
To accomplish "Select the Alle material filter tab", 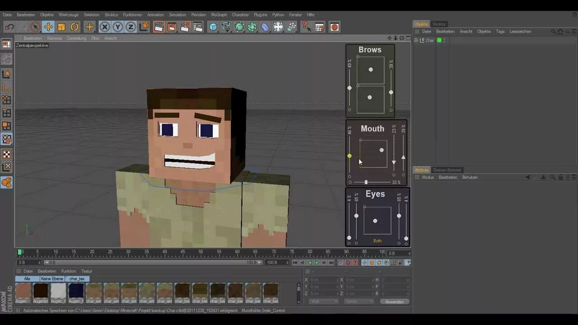I will click(x=27, y=279).
